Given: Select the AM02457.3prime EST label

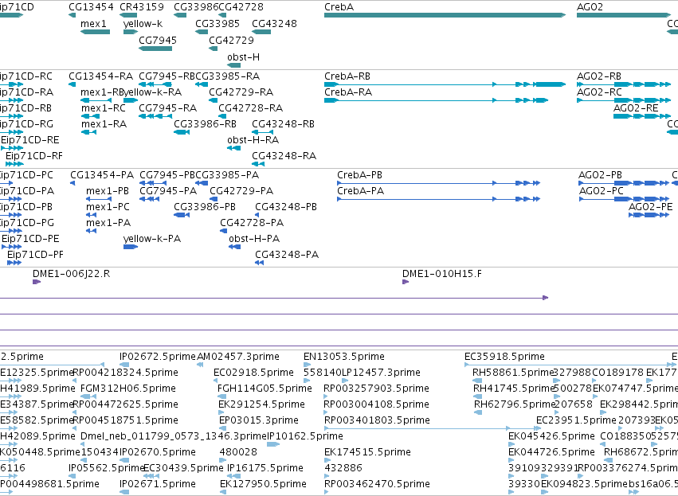Looking at the screenshot, I should (x=238, y=357).
